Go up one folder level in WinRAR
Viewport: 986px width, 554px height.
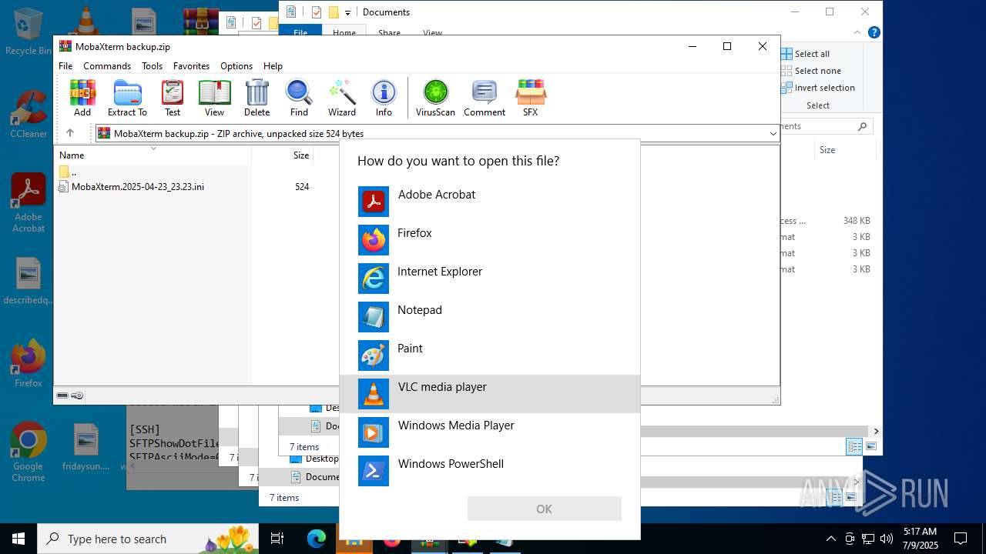tap(70, 133)
